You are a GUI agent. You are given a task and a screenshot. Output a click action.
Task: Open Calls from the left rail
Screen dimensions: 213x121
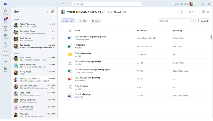pyautogui.click(x=6, y=45)
